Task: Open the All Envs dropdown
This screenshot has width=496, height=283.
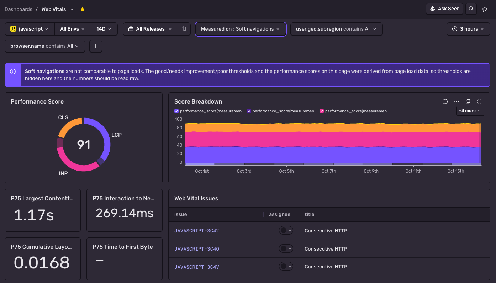Action: point(73,29)
